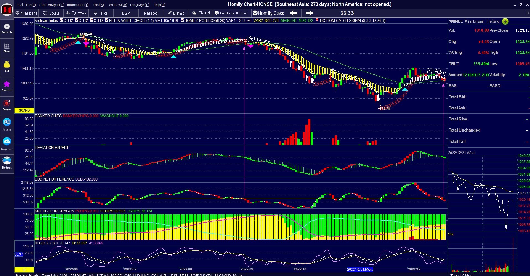The image size is (530, 276).
Task: Toggle the third C-112 indicator icon
Action: [92, 20]
